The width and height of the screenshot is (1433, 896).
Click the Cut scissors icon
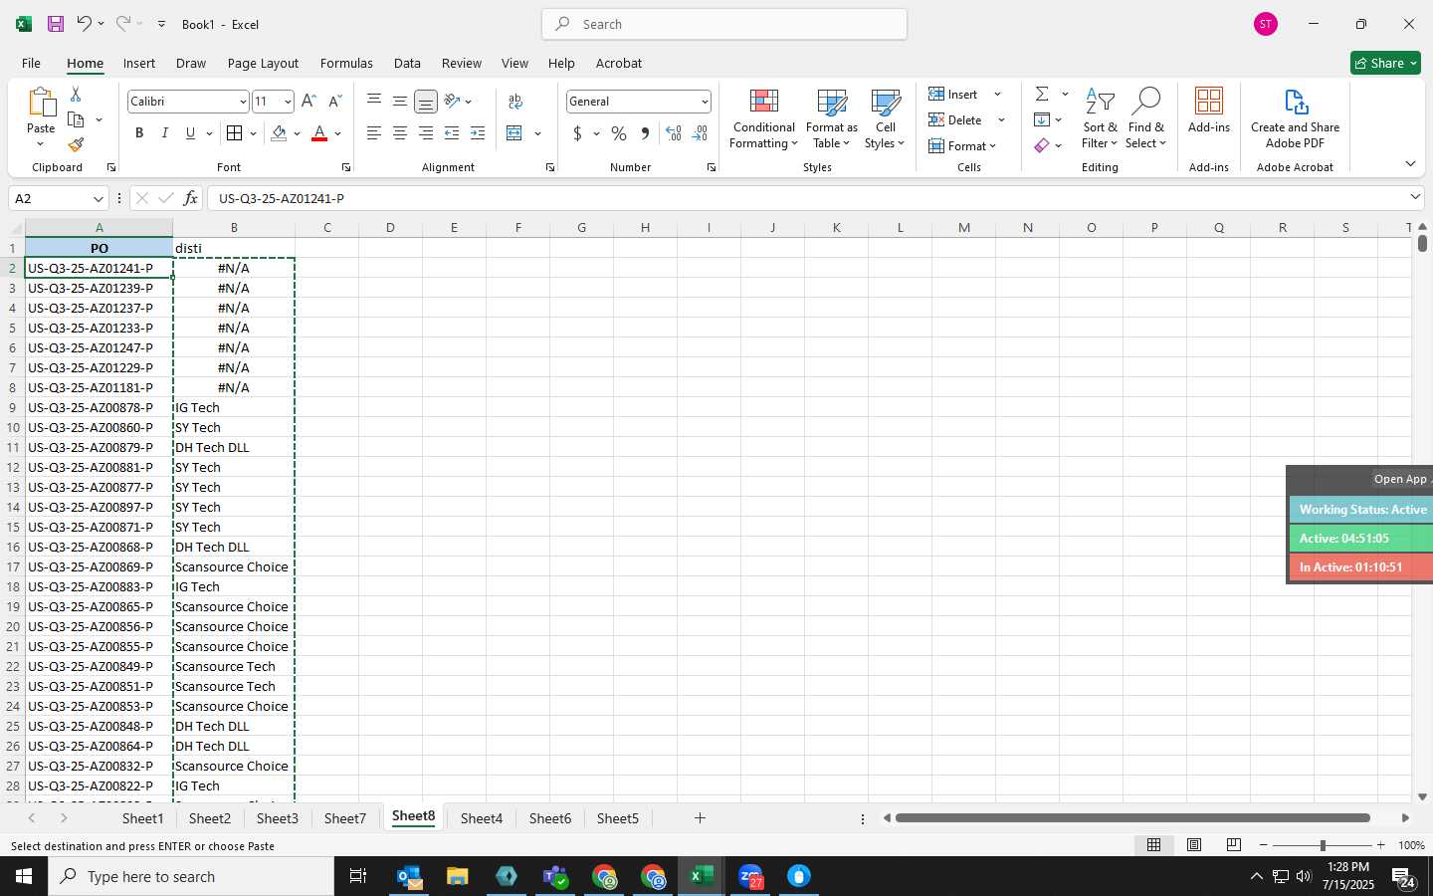[x=76, y=94]
